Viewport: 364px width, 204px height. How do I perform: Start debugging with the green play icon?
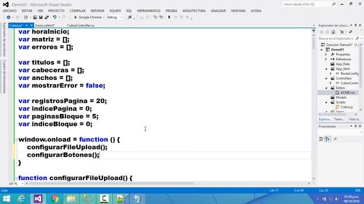(76, 18)
